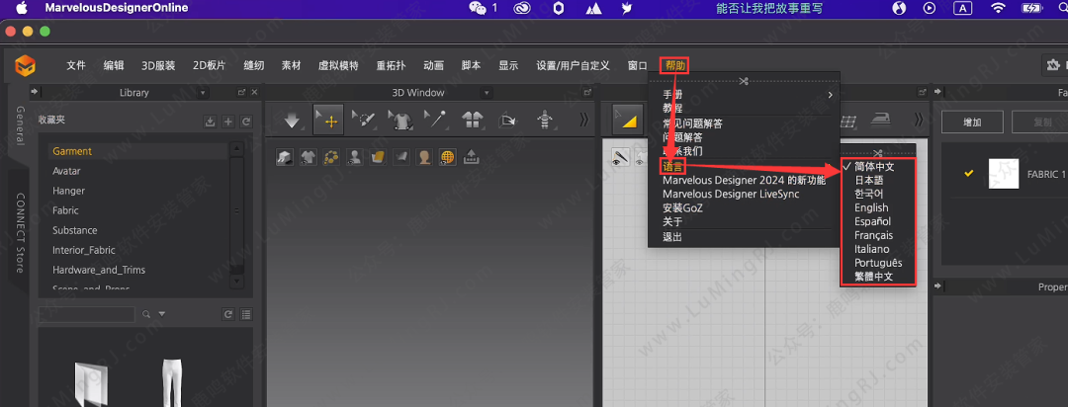This screenshot has width=1068, height=407.
Task: Open the CONNECT Store side tab
Action: 20,233
